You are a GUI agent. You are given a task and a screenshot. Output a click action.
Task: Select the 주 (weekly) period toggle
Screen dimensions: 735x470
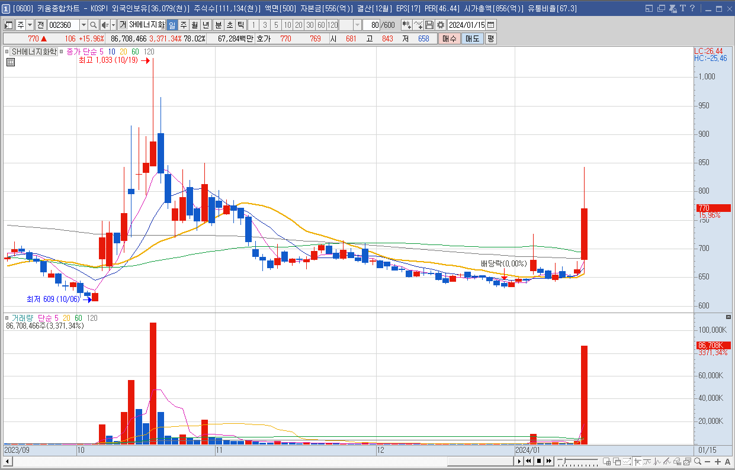point(183,25)
